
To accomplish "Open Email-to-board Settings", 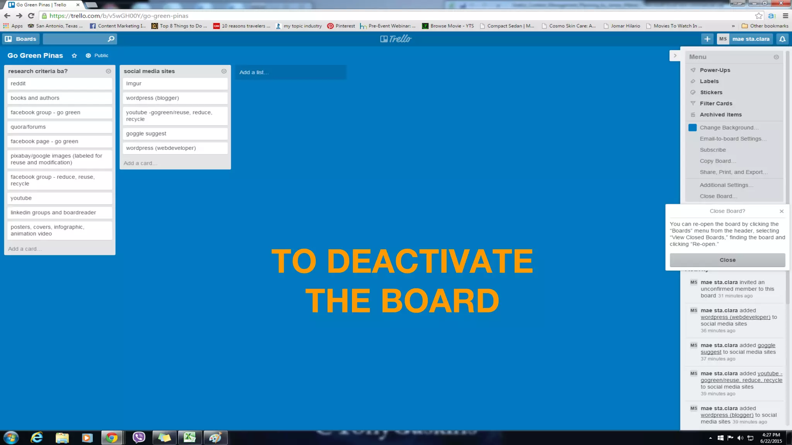I will point(733,139).
